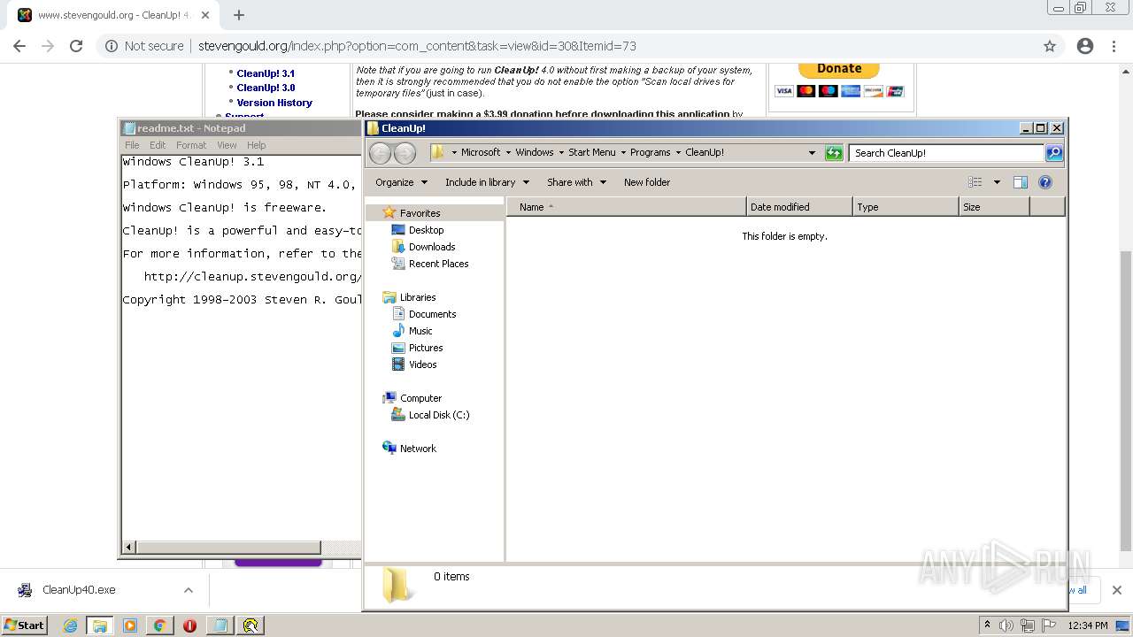Select Desktop in Favorites
1133x637 pixels.
(426, 230)
